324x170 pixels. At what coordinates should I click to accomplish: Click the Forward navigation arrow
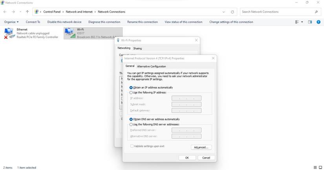click(x=13, y=12)
